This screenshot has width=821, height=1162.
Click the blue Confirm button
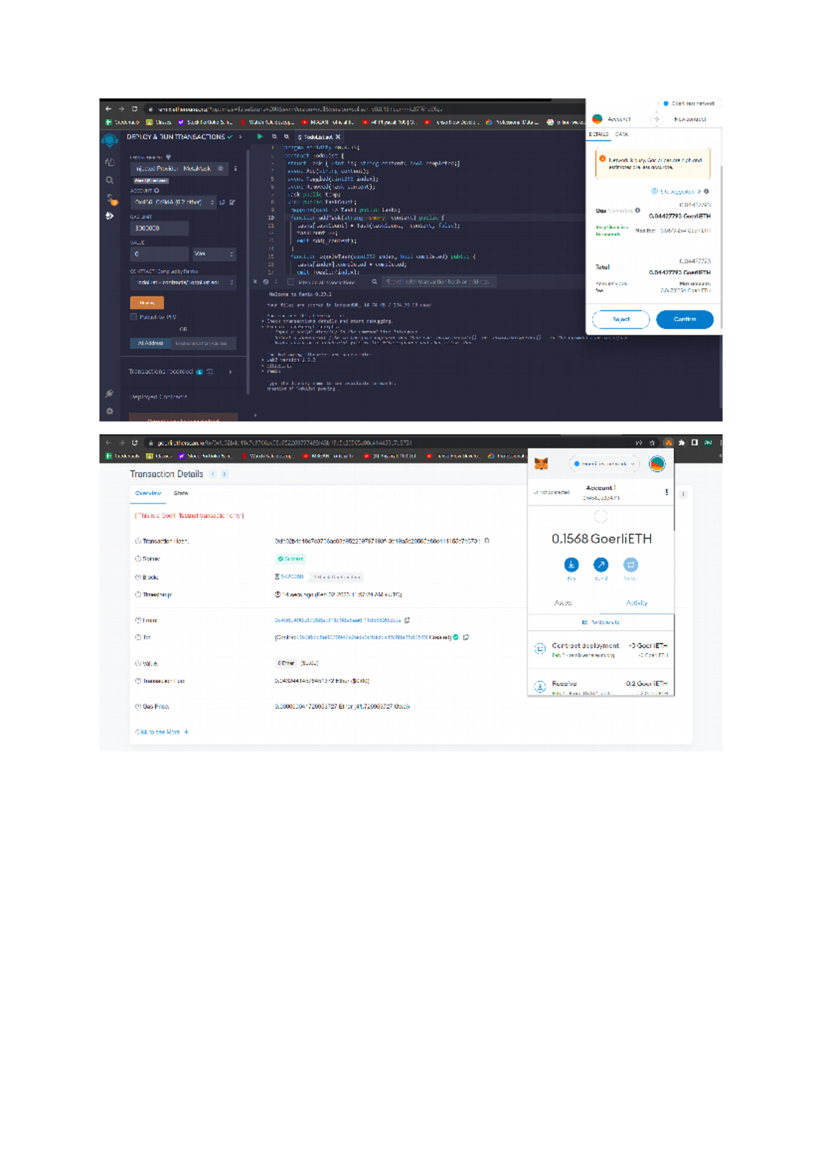(684, 320)
